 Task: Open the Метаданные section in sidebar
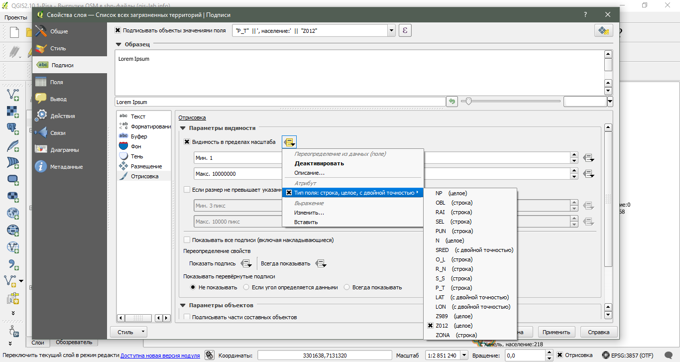pos(66,167)
